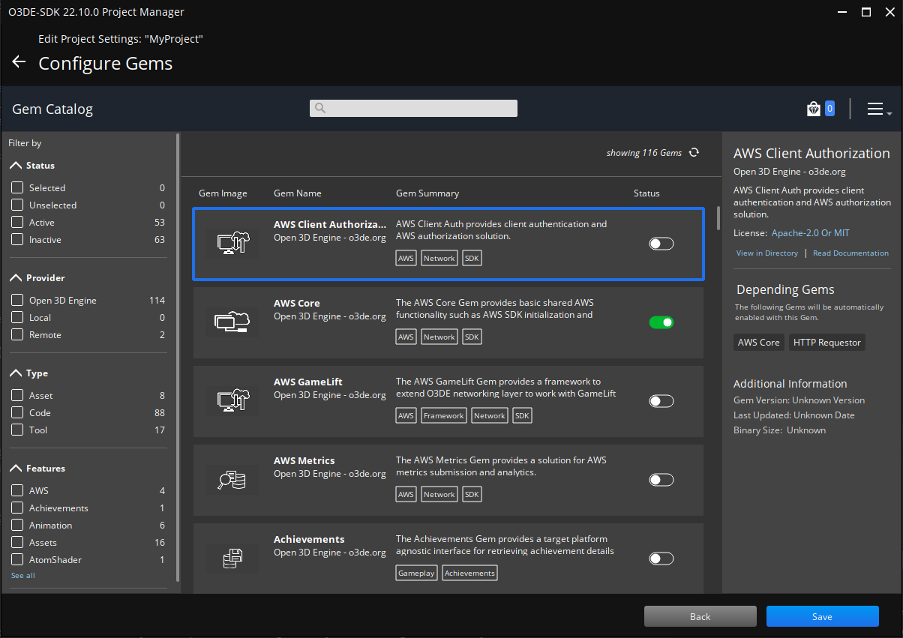Maximize the Project Manager window
This screenshot has width=903, height=638.
(x=865, y=11)
